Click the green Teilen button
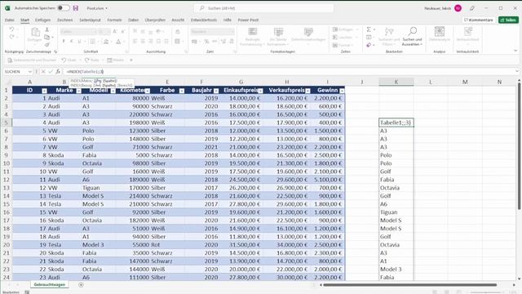522x294 pixels. pyautogui.click(x=508, y=20)
